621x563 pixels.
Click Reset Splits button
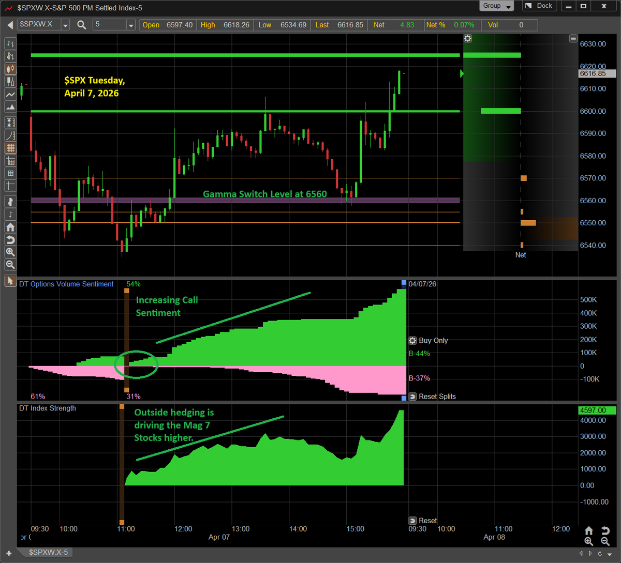432,397
